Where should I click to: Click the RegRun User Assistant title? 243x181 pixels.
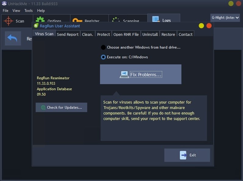coord(60,26)
